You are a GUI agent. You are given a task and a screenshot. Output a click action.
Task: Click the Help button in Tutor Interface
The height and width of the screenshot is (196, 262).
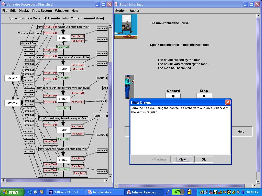coord(241,131)
